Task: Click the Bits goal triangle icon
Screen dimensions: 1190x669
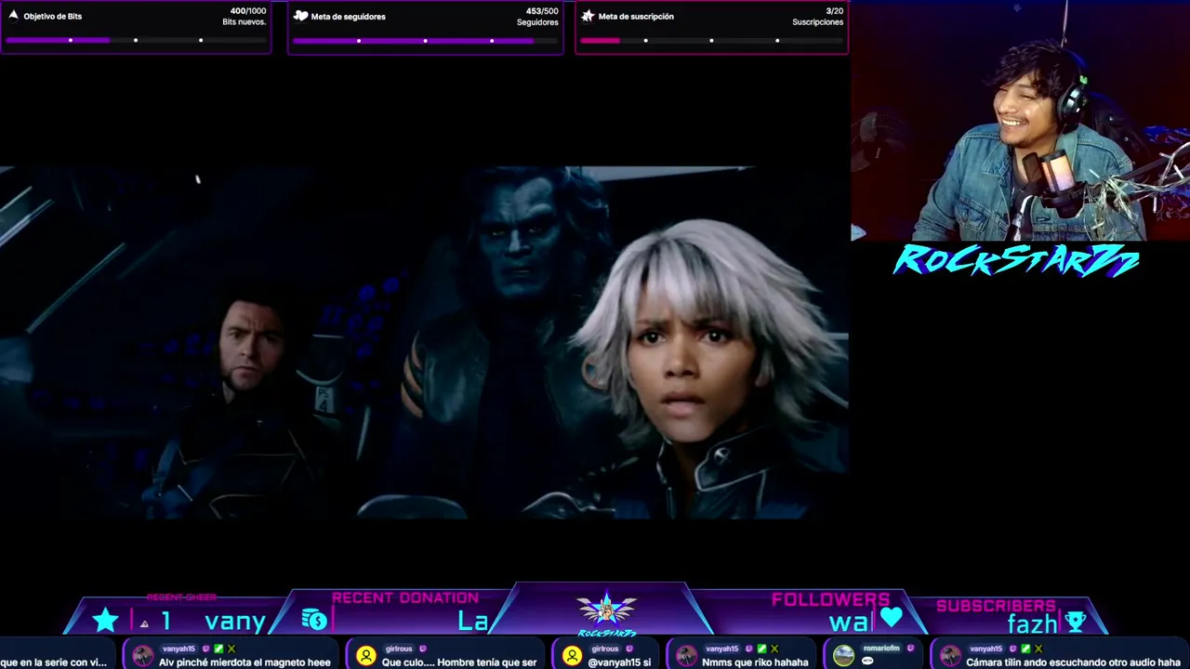Action: coord(13,16)
